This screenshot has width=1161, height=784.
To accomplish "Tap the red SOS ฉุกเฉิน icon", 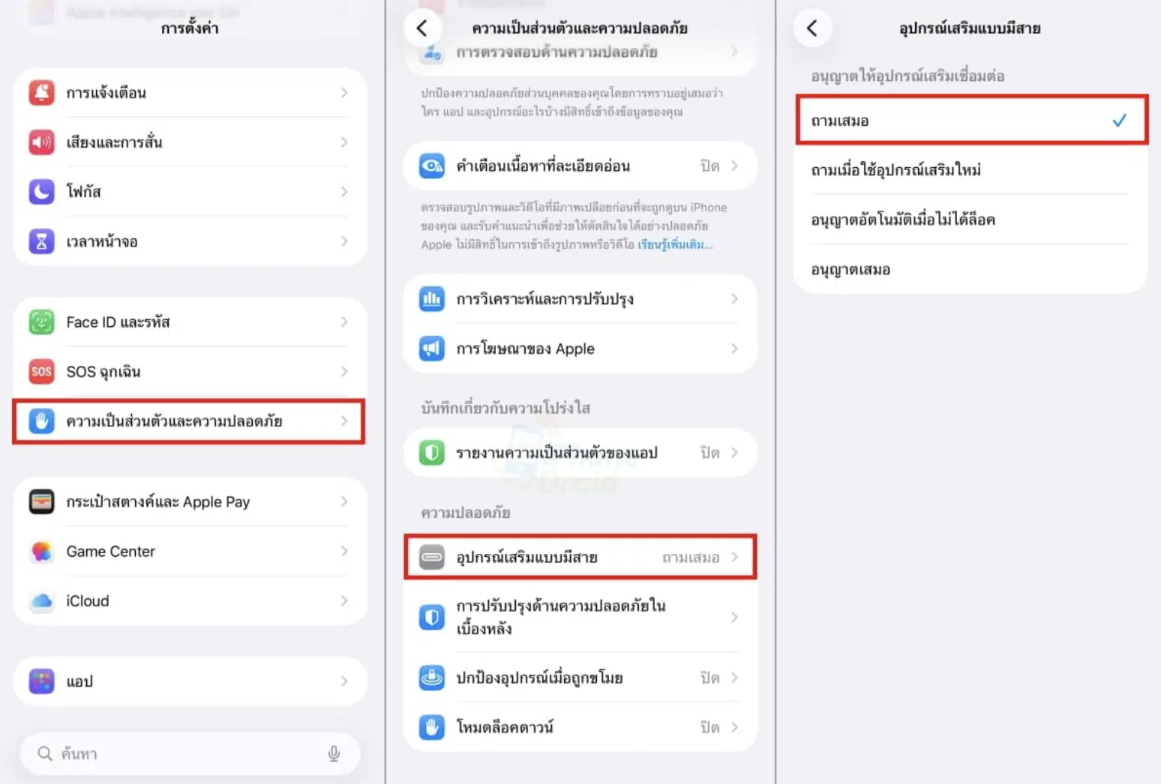I will coord(42,372).
